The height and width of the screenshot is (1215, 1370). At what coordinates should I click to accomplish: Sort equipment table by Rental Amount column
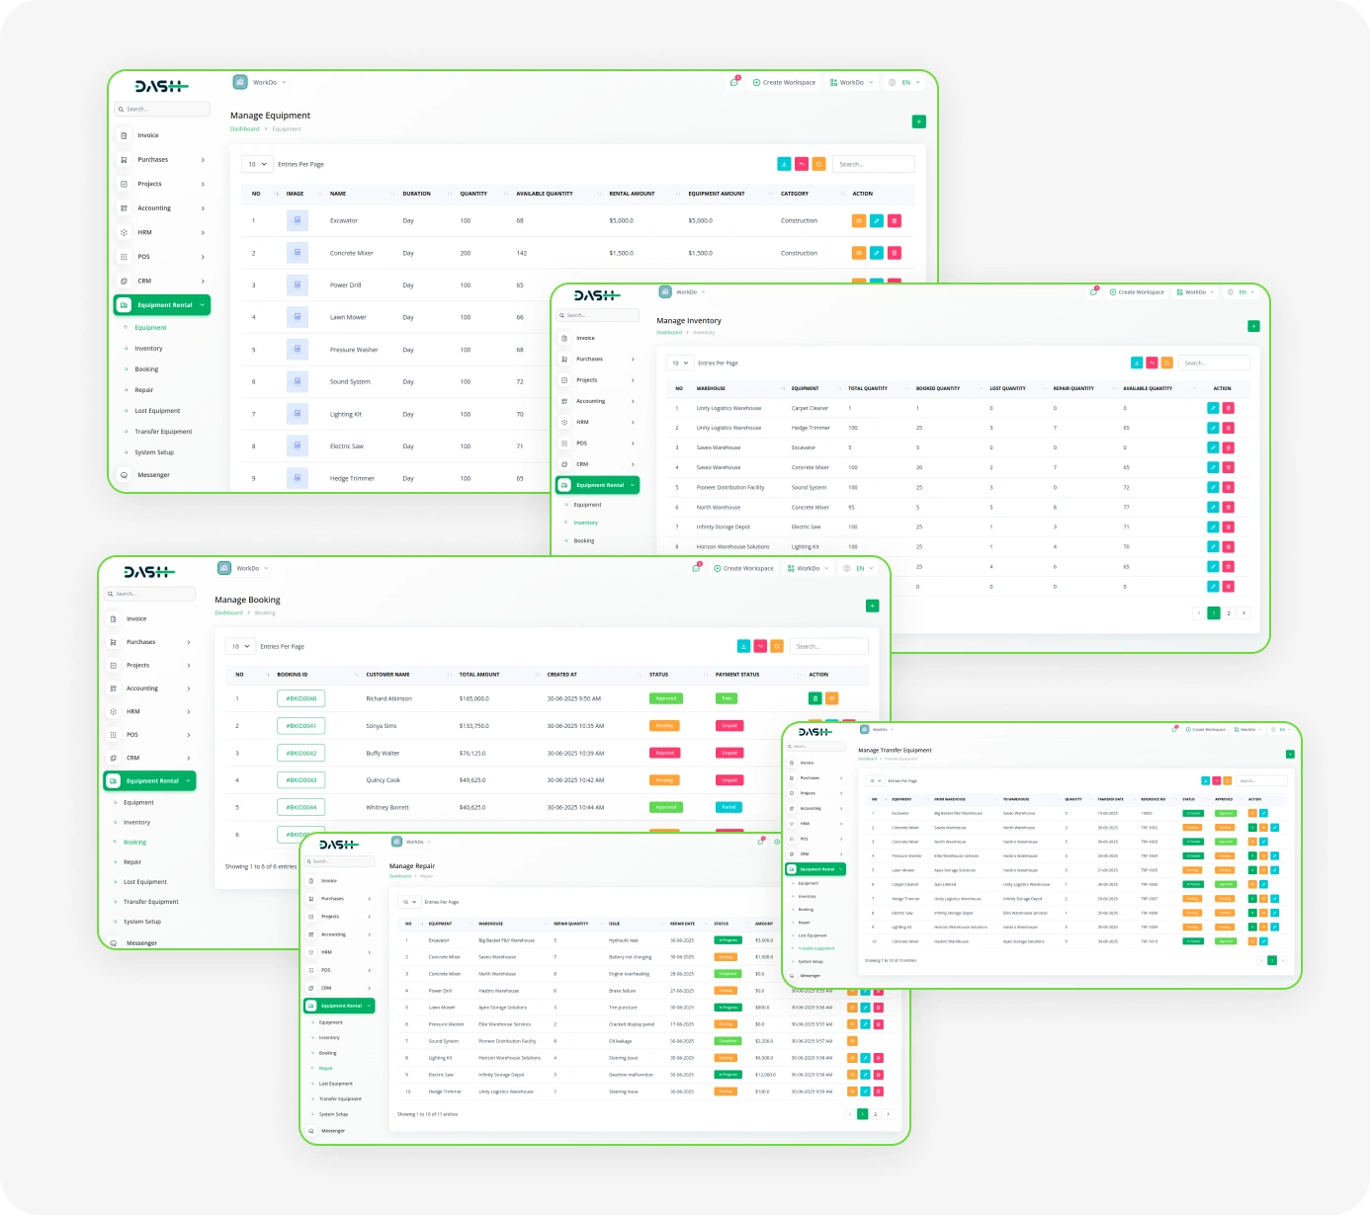[633, 194]
